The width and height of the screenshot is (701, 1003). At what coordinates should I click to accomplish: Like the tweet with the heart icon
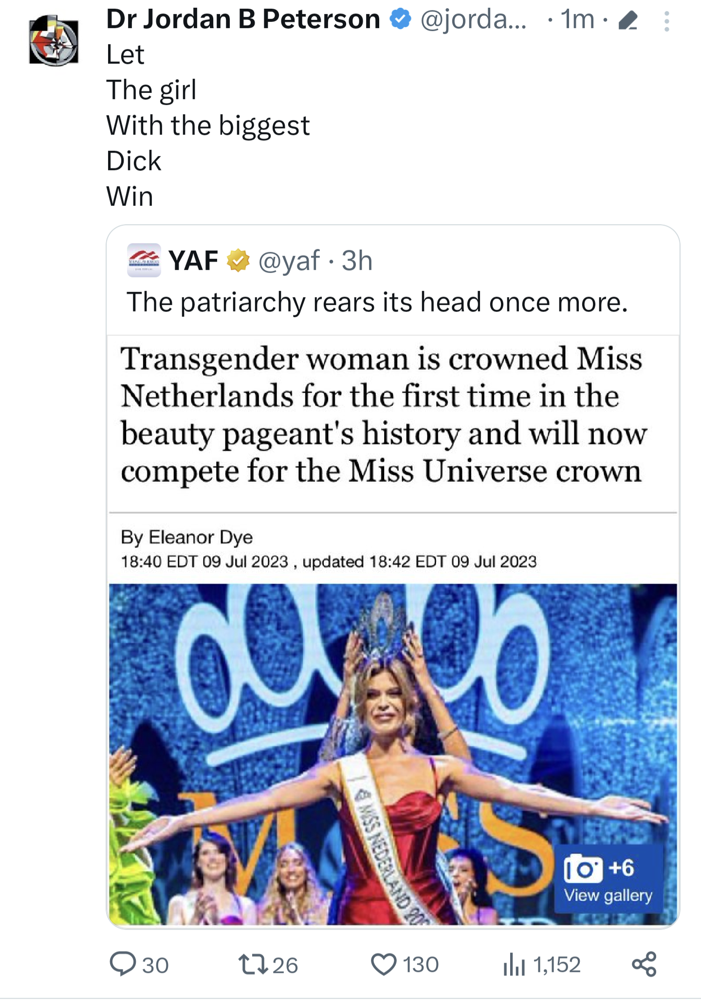pos(384,964)
